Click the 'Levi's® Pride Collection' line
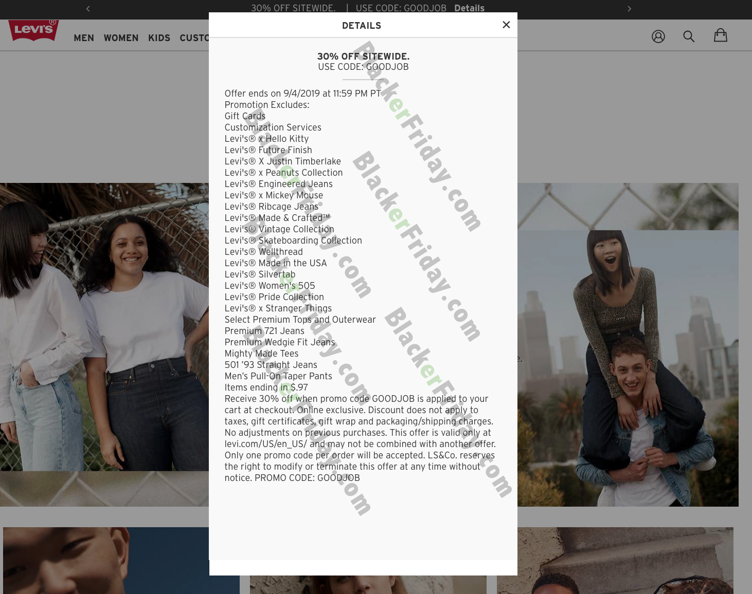This screenshot has height=594, width=752. (274, 297)
